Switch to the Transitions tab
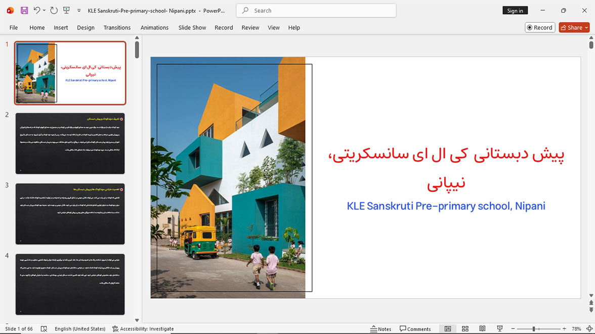 117,28
